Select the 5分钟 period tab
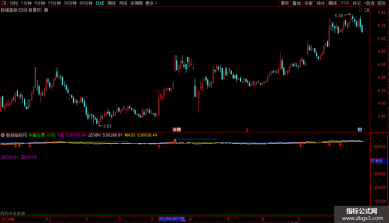 40,3
